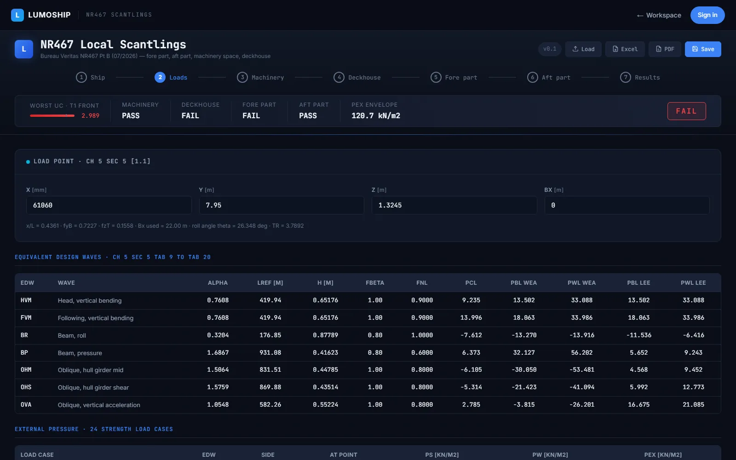Image resolution: width=736 pixels, height=460 pixels.
Task: Edit the Z [m] value field
Action: point(454,205)
